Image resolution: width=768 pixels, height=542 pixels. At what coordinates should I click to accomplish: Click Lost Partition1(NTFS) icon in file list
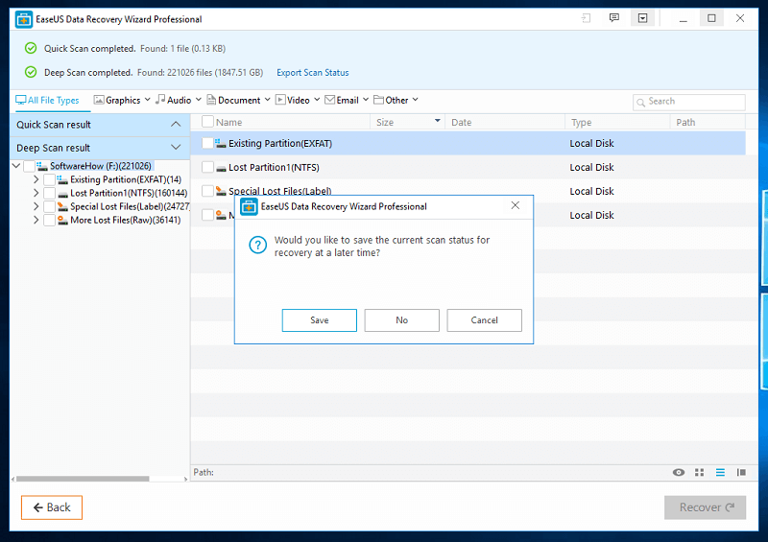point(221,168)
